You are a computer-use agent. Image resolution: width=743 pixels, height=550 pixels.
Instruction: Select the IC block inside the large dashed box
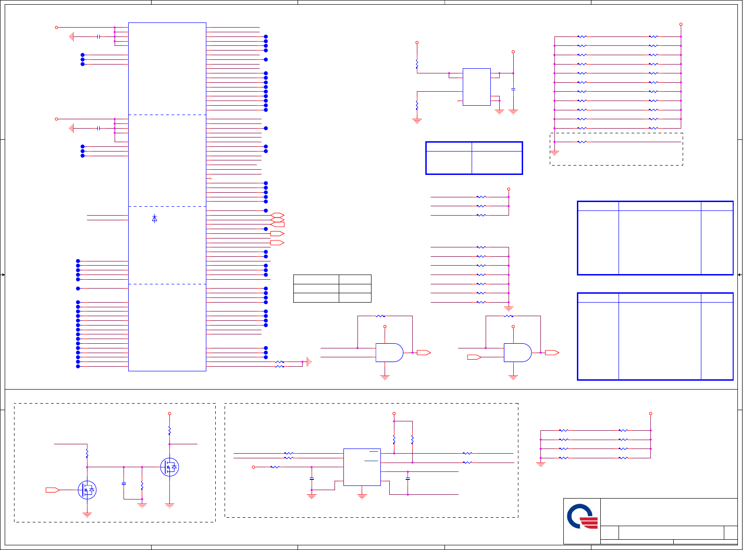[x=362, y=467]
